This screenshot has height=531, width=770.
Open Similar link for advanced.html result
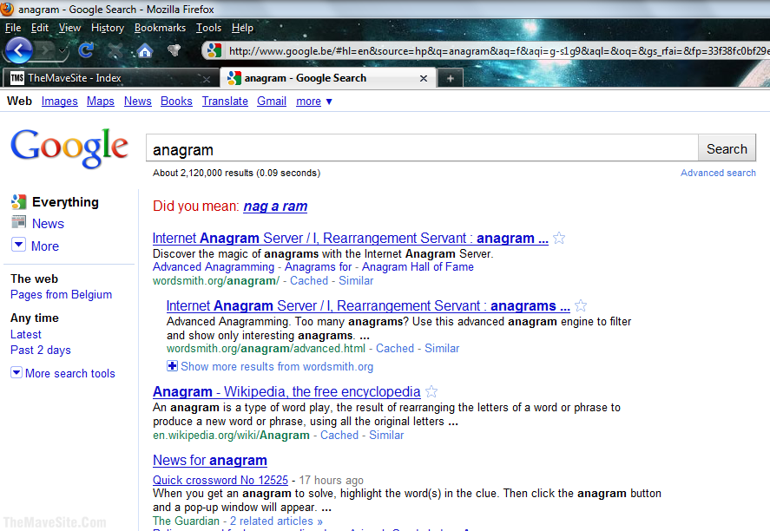click(442, 349)
